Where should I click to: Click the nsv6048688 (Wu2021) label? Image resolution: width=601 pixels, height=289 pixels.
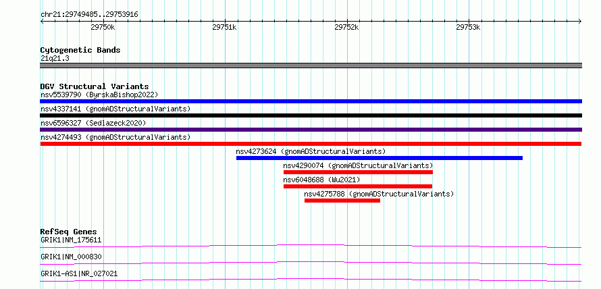coord(321,180)
